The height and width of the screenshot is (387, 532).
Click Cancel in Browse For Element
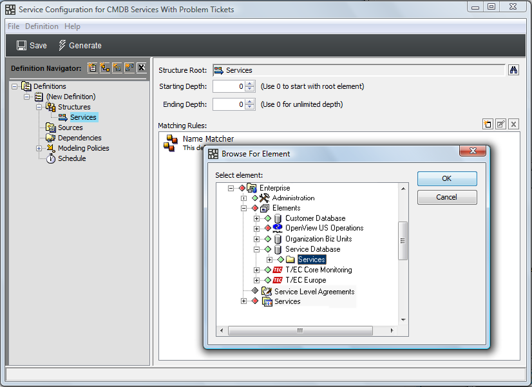pos(447,197)
